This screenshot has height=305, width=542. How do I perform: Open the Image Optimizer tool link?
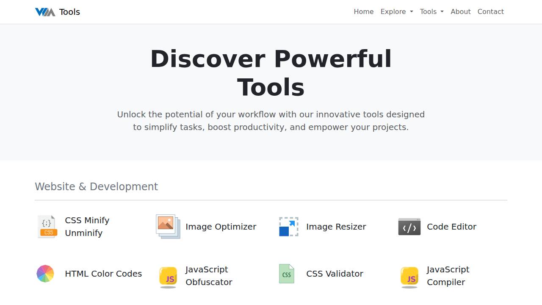click(221, 227)
